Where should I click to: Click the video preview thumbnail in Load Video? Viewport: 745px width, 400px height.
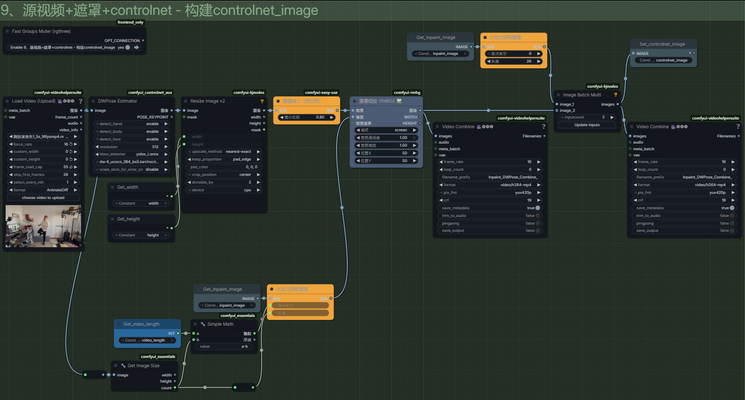pos(43,226)
